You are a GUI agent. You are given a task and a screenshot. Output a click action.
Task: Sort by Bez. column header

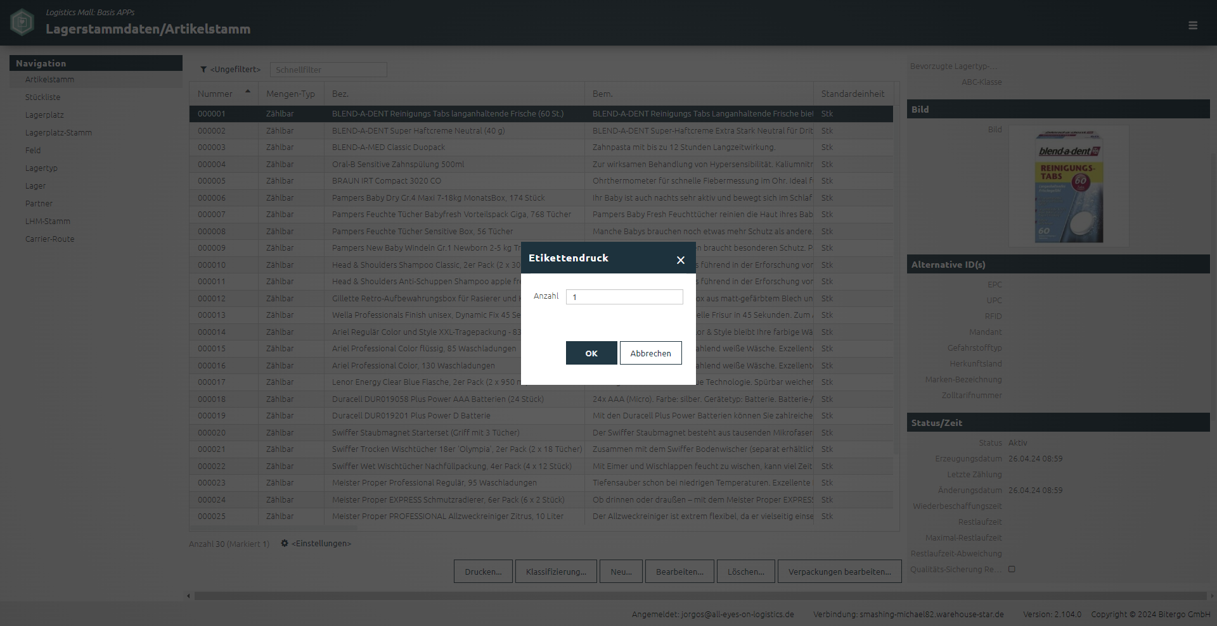click(454, 94)
